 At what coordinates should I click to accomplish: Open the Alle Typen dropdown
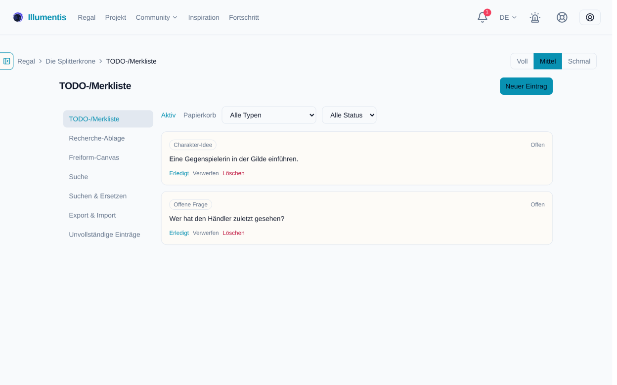click(269, 115)
